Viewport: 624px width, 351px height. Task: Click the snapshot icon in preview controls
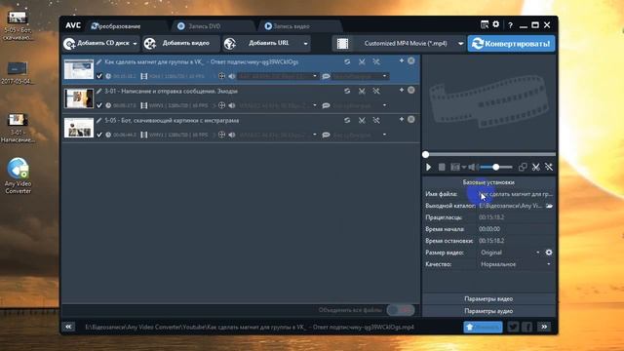click(455, 167)
